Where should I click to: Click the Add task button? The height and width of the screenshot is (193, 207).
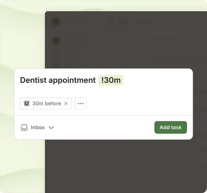(x=171, y=127)
